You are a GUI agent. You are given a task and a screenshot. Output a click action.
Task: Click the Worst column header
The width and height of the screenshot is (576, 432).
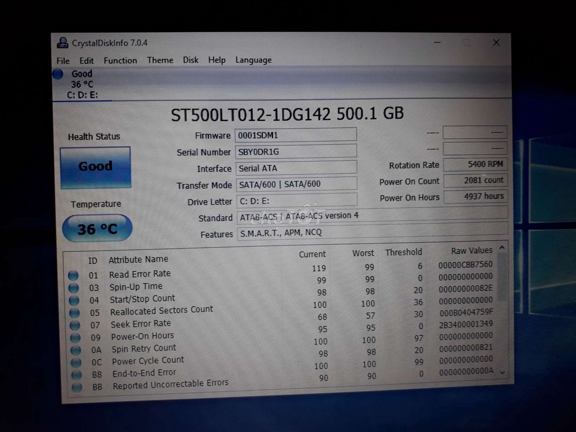coord(363,253)
